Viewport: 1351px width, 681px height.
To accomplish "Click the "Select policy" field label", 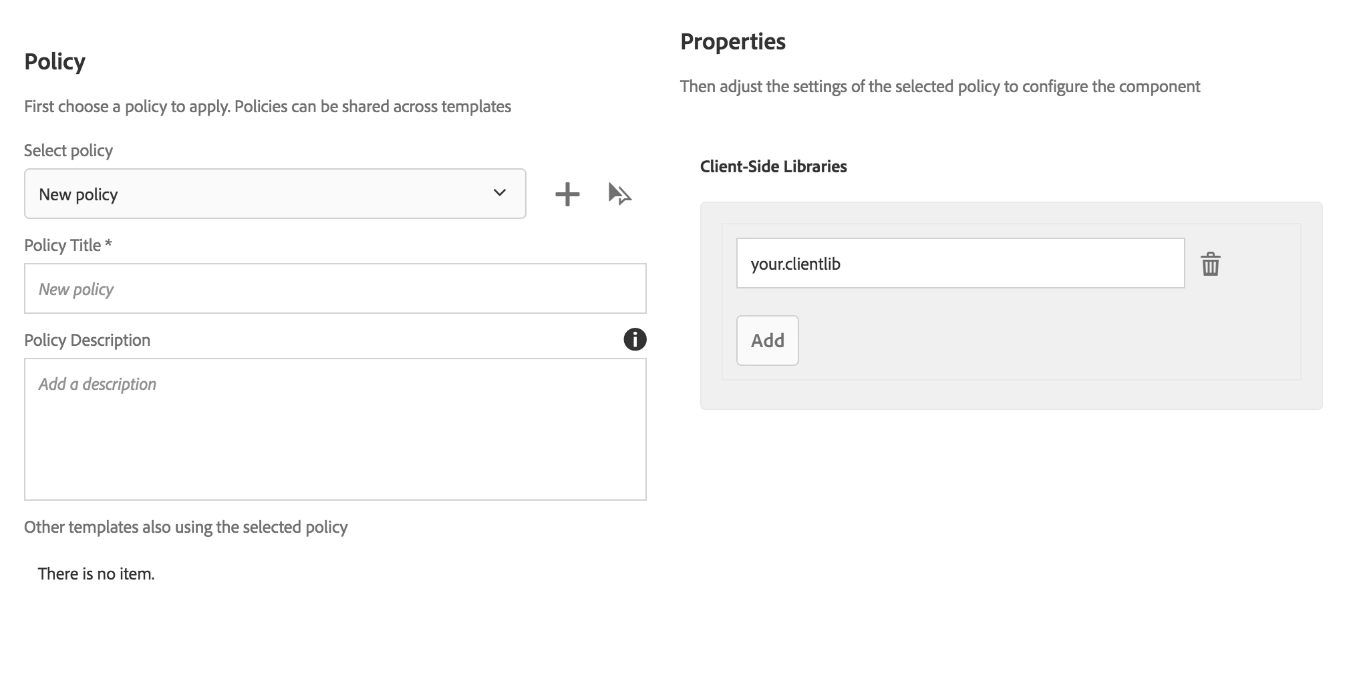I will coord(68,150).
